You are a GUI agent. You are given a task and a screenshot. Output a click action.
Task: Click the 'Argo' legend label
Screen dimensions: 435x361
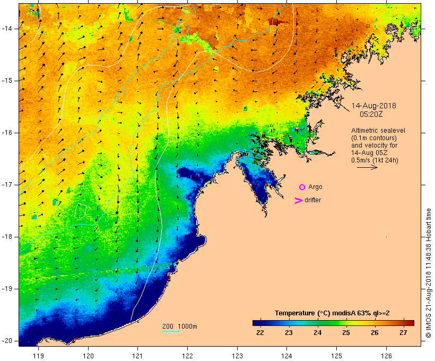pos(315,187)
